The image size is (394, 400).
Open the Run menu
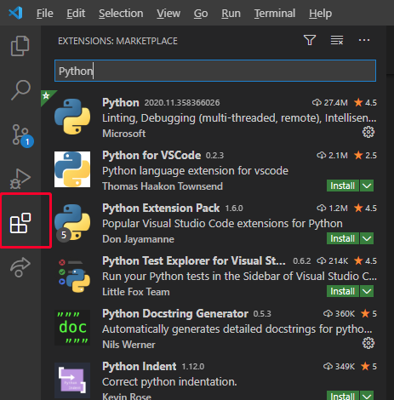231,13
